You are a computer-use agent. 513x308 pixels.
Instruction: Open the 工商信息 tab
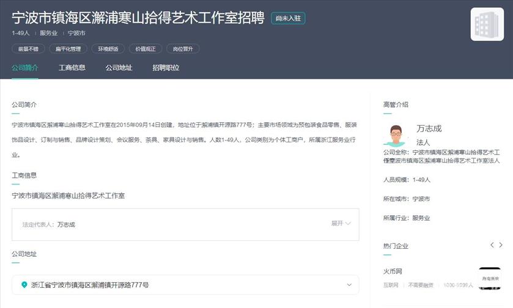click(x=72, y=68)
